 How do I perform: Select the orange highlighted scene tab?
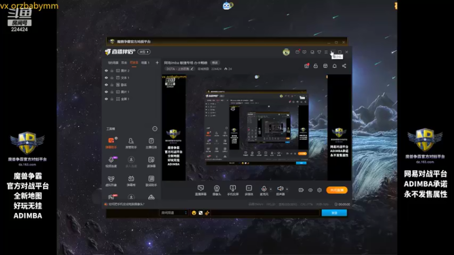coord(134,62)
